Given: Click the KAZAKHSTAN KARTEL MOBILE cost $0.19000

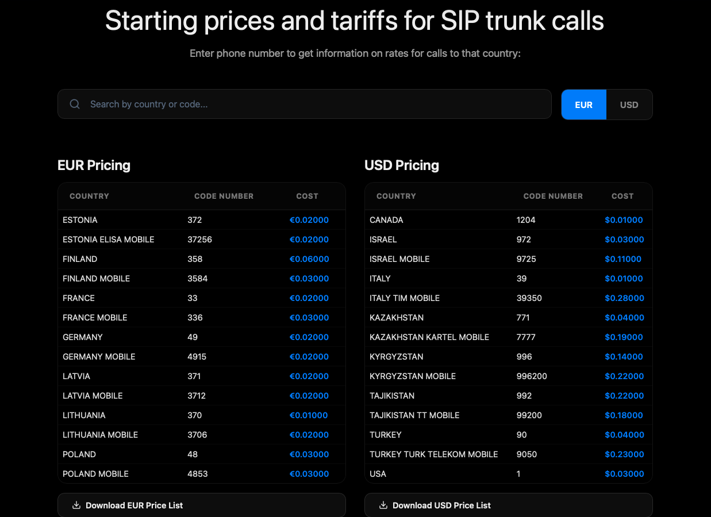Looking at the screenshot, I should (624, 337).
